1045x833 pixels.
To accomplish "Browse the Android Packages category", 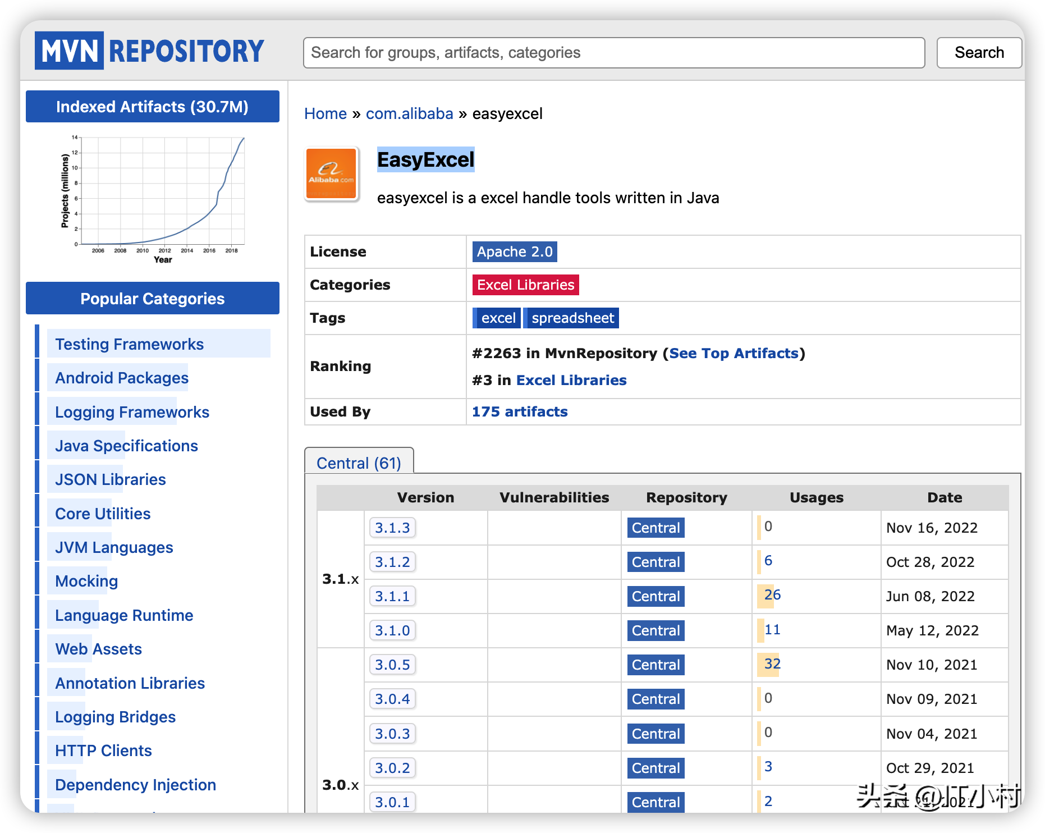I will tap(122, 378).
